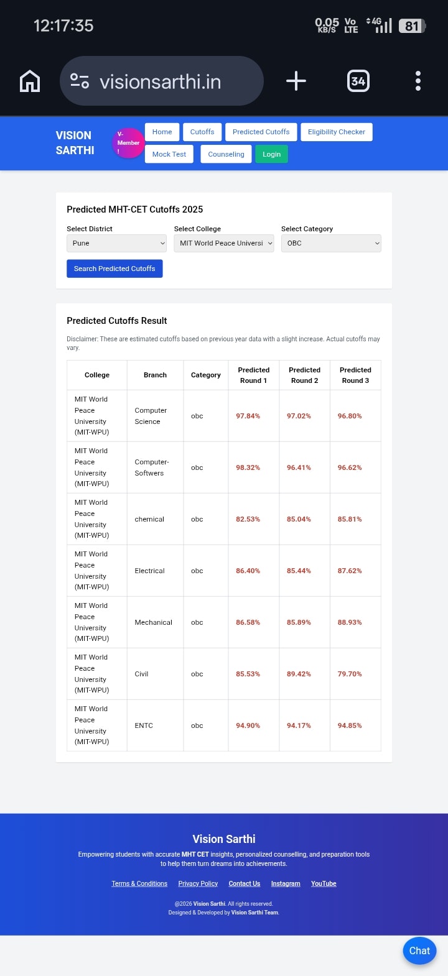
Task: Launch the Mock Test section
Action: (169, 154)
